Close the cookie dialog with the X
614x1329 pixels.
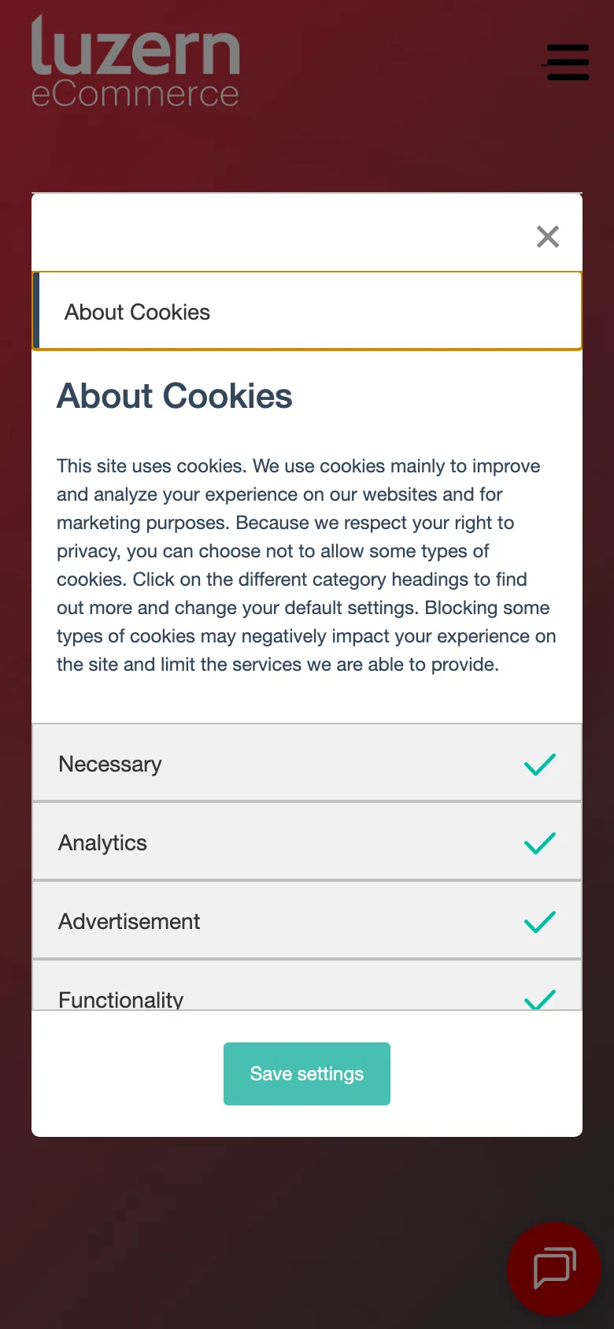(x=548, y=236)
